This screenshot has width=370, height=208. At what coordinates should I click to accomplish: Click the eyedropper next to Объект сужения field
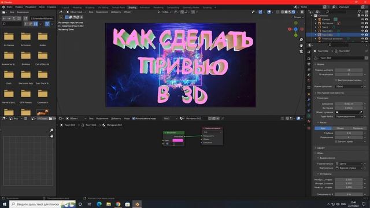click(x=361, y=112)
